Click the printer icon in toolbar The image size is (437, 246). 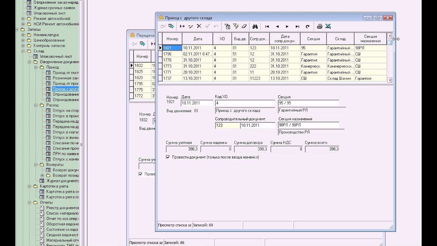click(x=320, y=26)
